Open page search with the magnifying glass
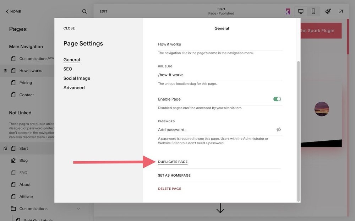The image size is (355, 221). tap(84, 11)
